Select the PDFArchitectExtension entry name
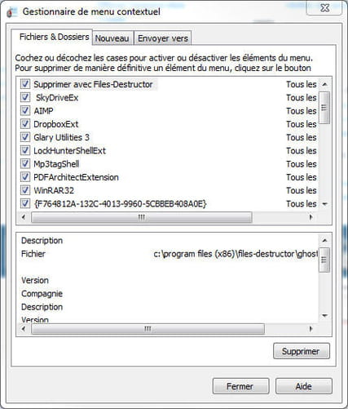 (x=76, y=177)
